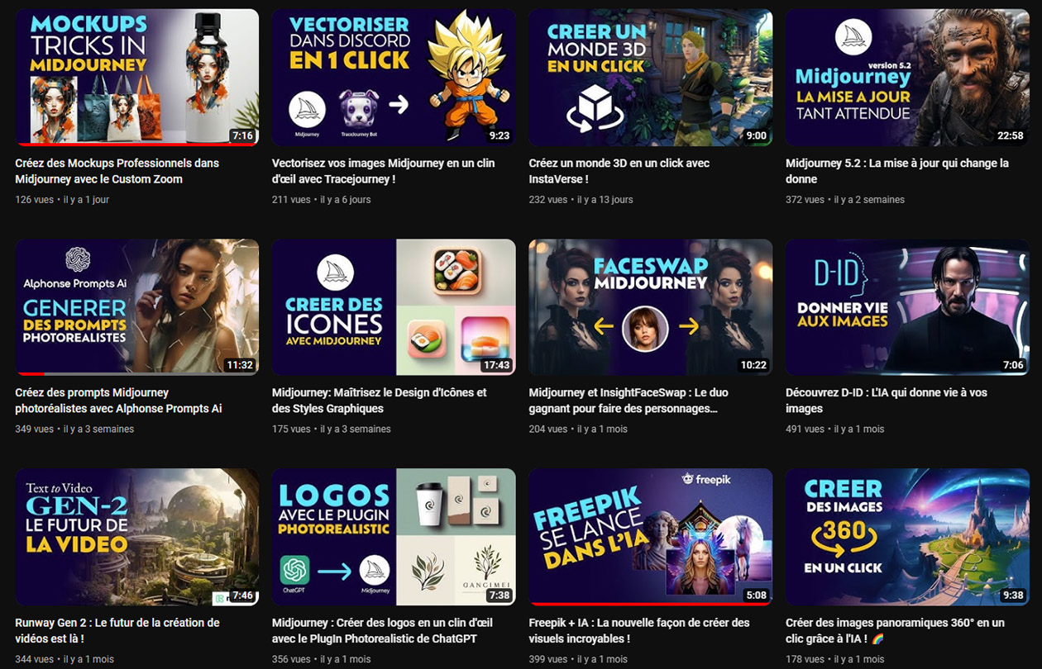Click title 'Créez un monde 3D en un click'
This screenshot has width=1042, height=669.
[x=619, y=171]
